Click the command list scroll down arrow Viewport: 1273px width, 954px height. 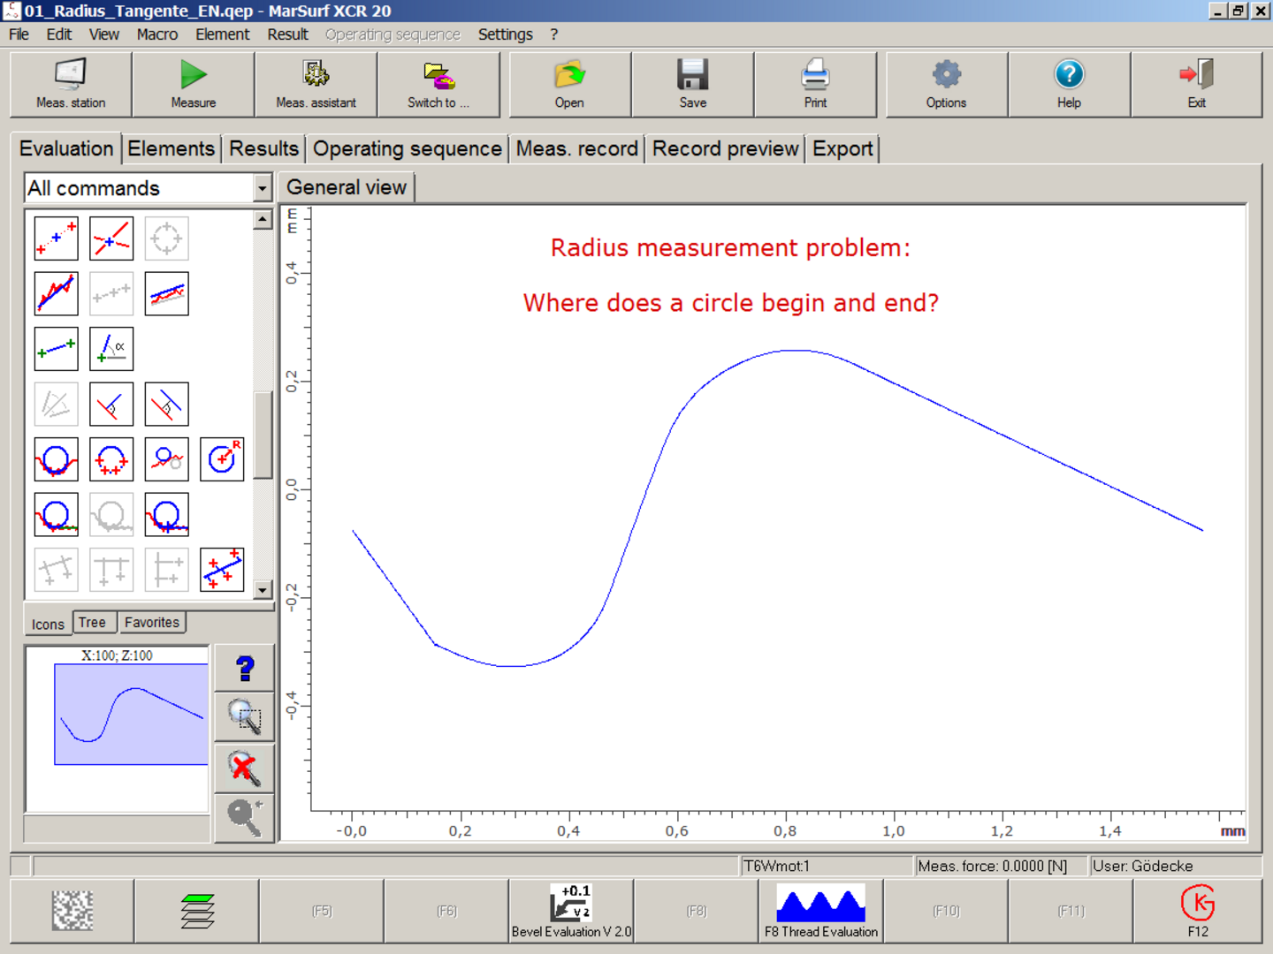pyautogui.click(x=263, y=589)
